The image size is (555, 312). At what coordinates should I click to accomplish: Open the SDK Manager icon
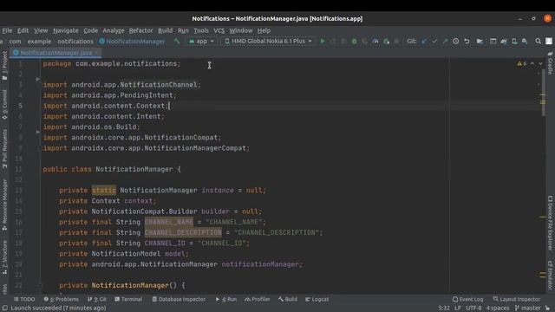click(x=525, y=42)
